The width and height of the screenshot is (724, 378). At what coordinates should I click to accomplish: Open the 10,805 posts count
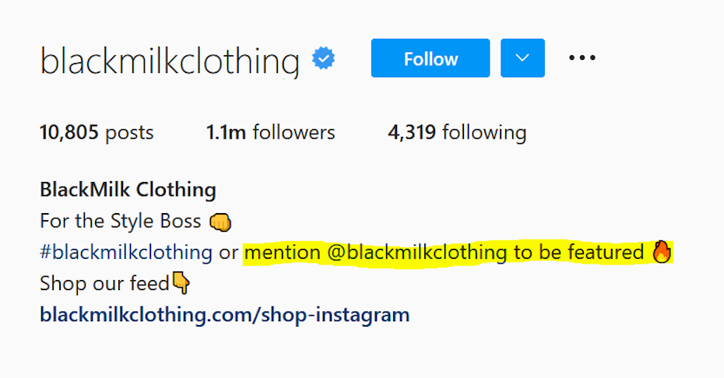coord(97,132)
